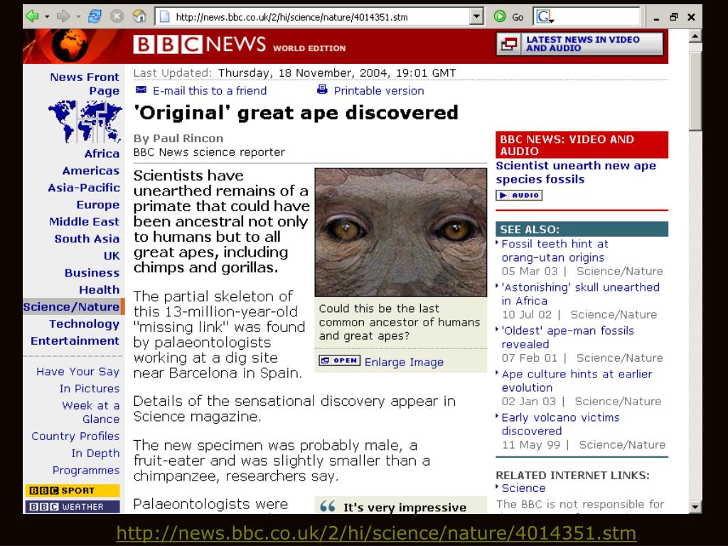Open the Health news section

point(100,290)
